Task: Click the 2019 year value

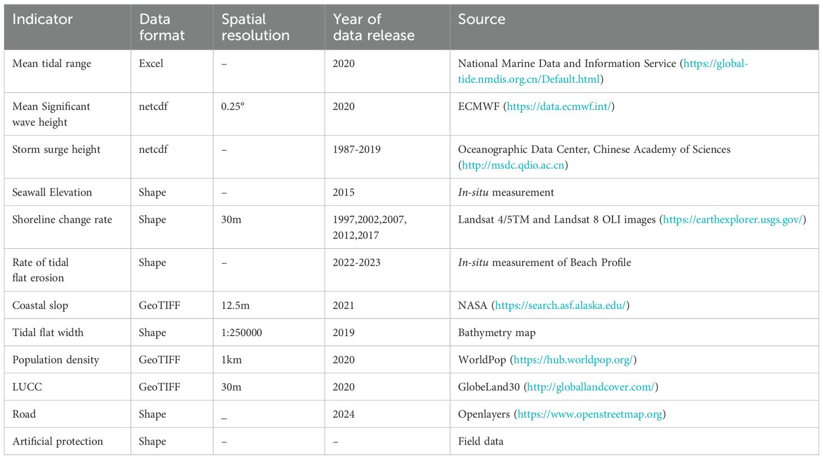Action: point(343,332)
